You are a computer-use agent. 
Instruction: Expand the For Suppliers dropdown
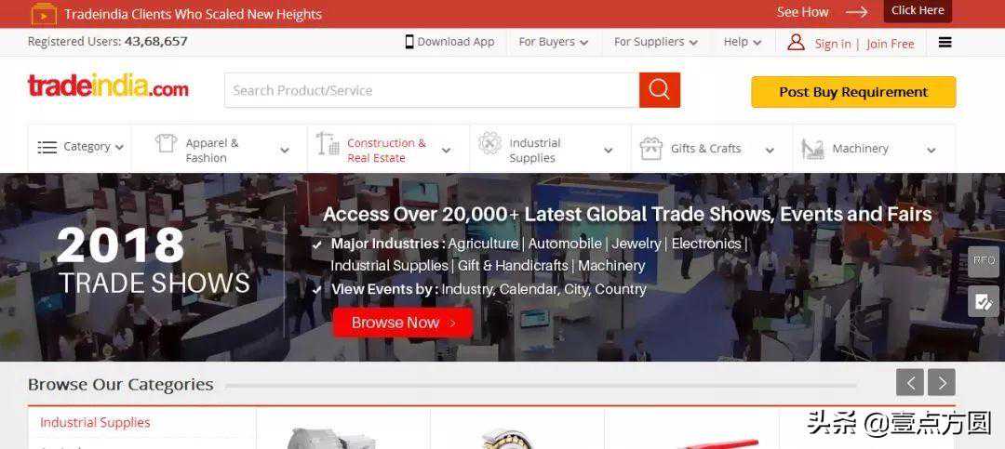[656, 42]
